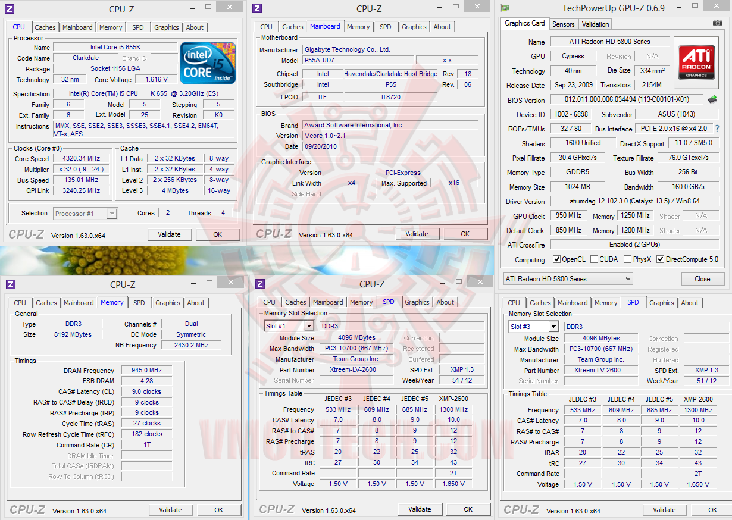Click the Bandwidth value 160.0 GB/s

(688, 187)
